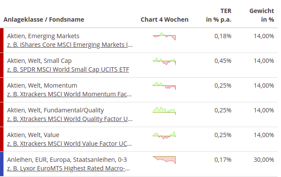Open the SPDR MSCI World Small Cap link
The width and height of the screenshot is (281, 177).
click(68, 69)
